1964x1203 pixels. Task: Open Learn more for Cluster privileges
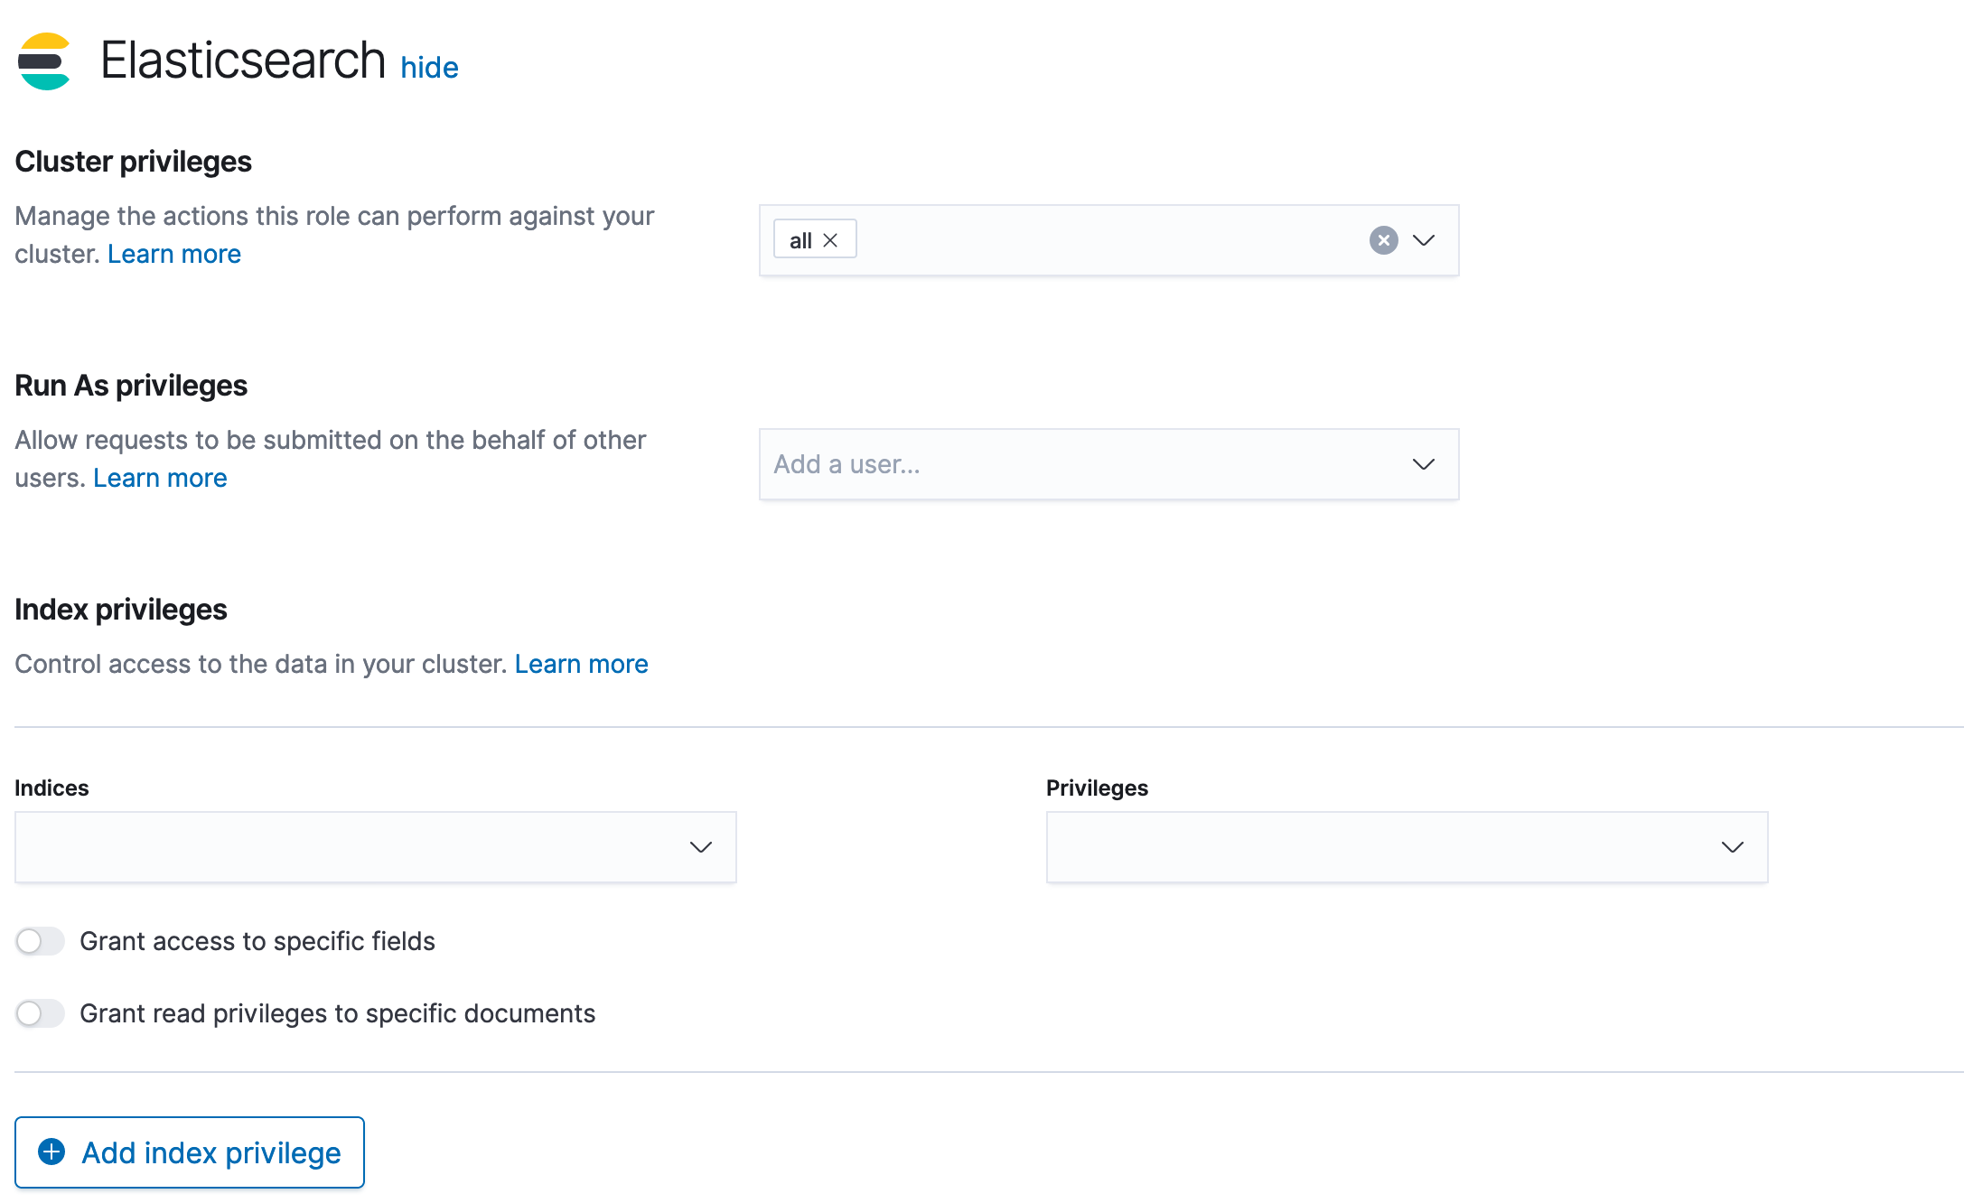tap(174, 254)
